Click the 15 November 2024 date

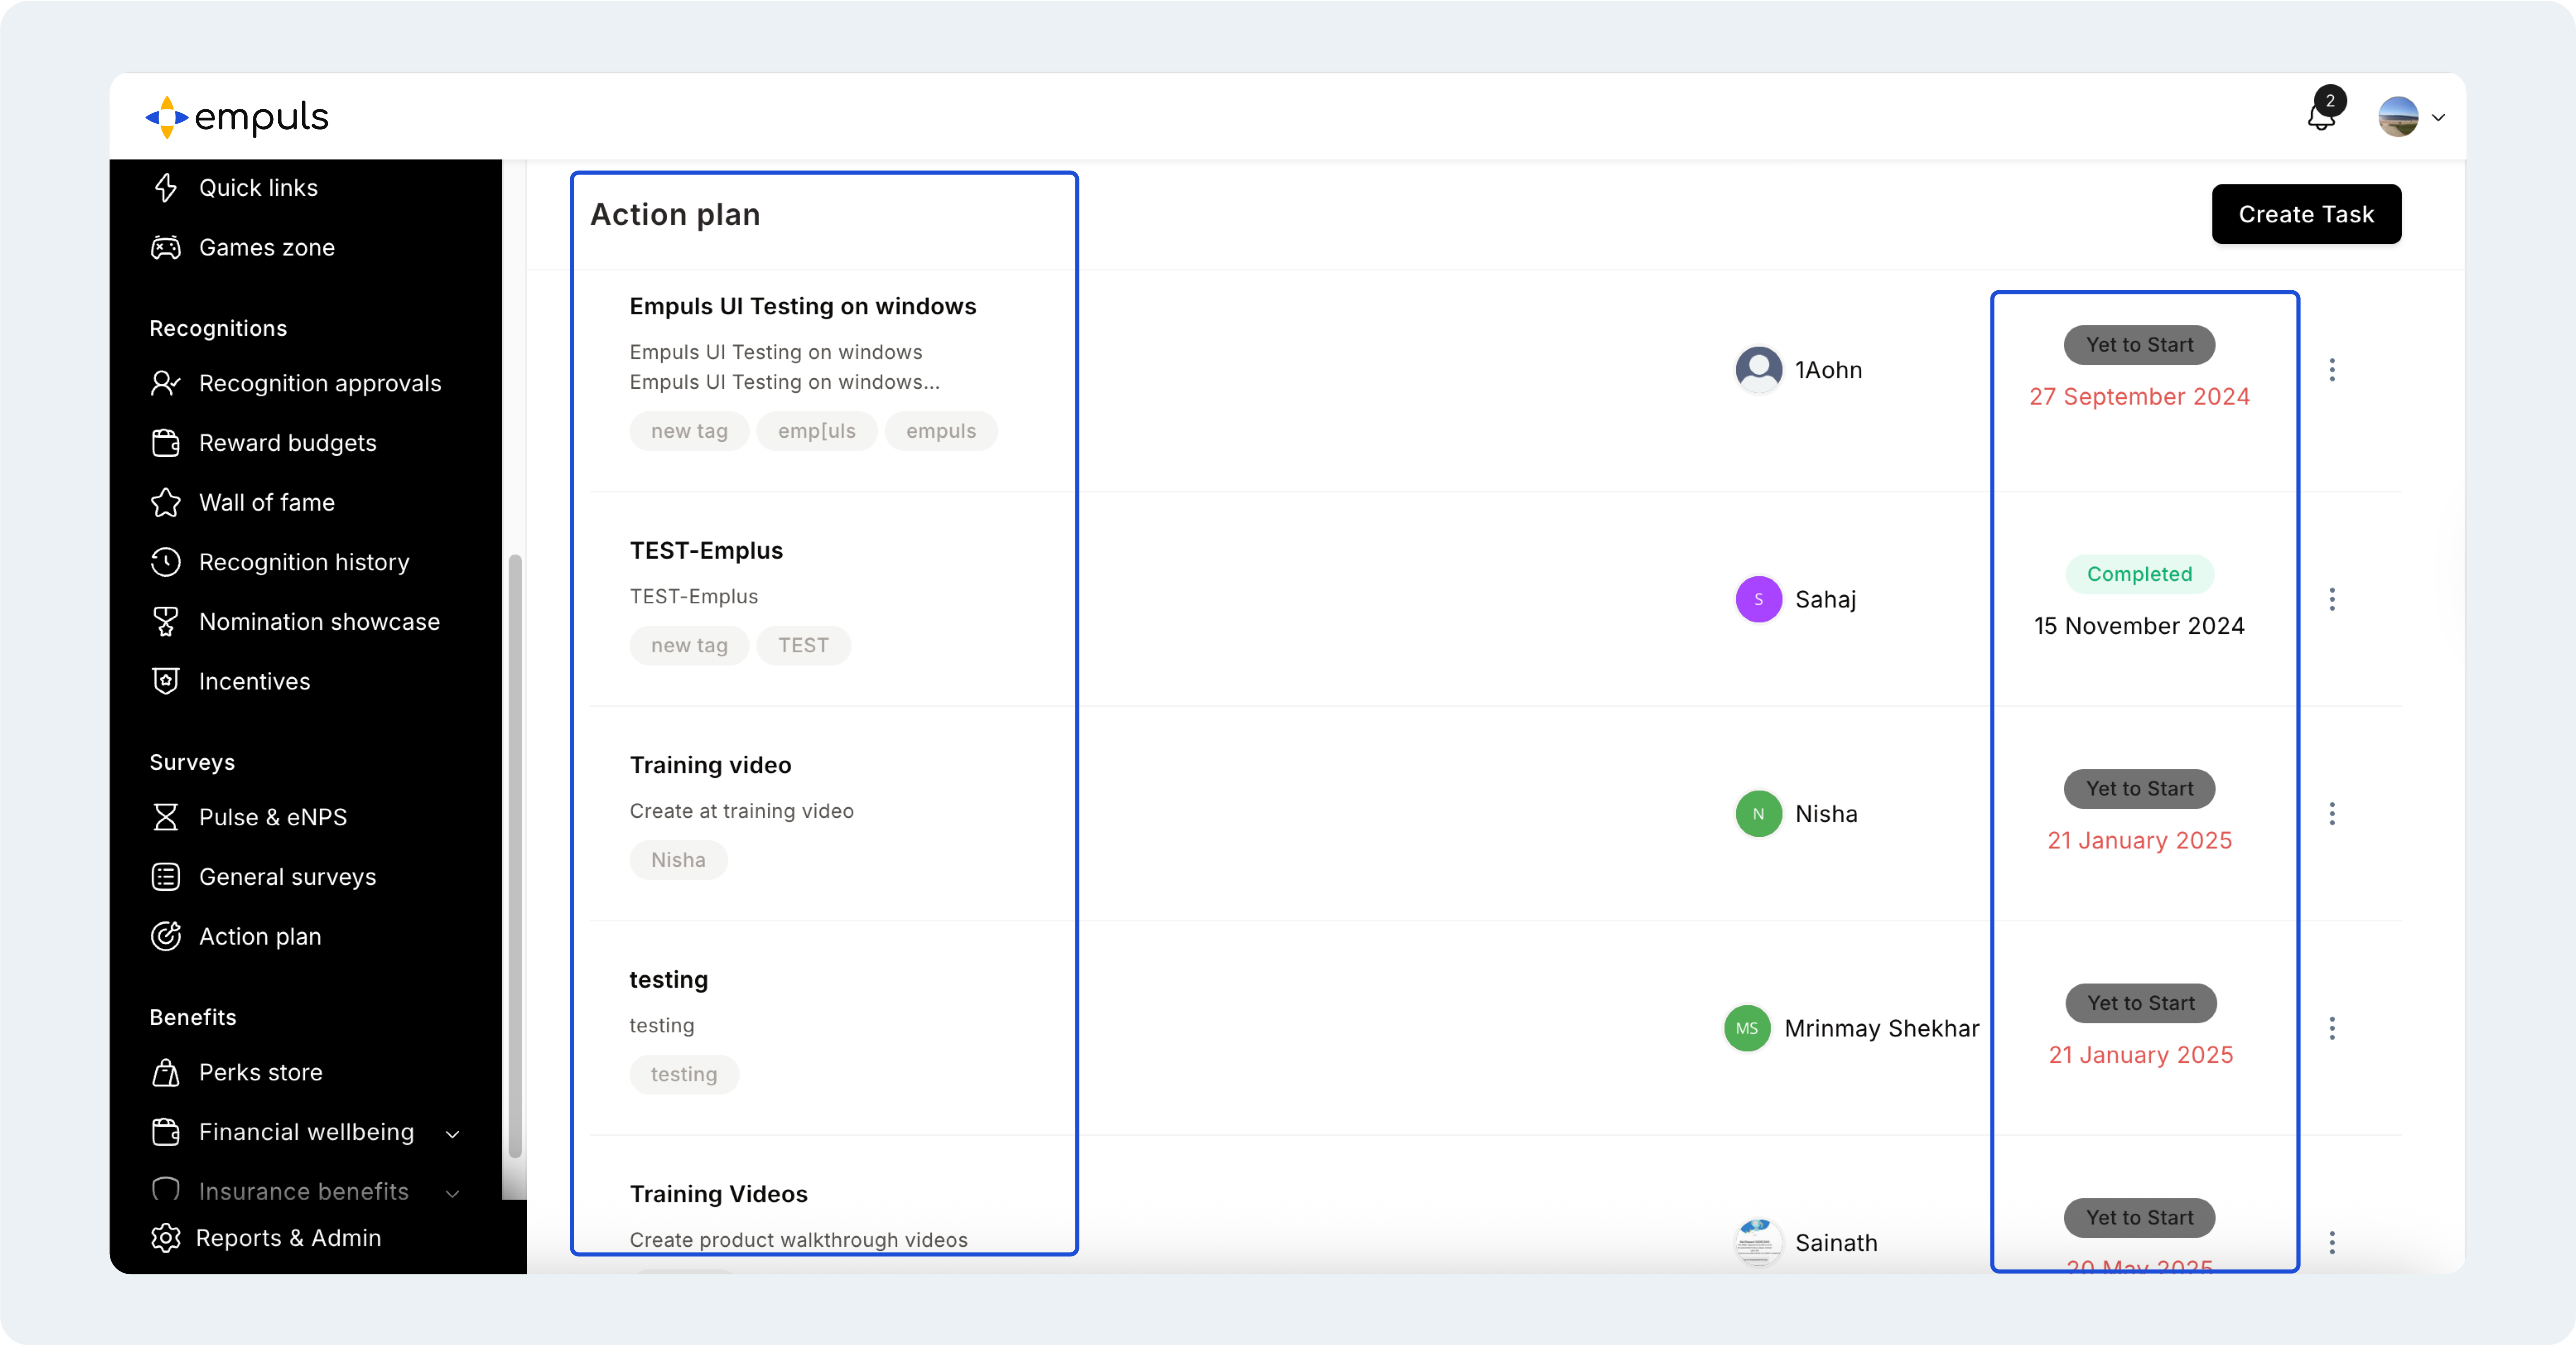pyautogui.click(x=2139, y=626)
